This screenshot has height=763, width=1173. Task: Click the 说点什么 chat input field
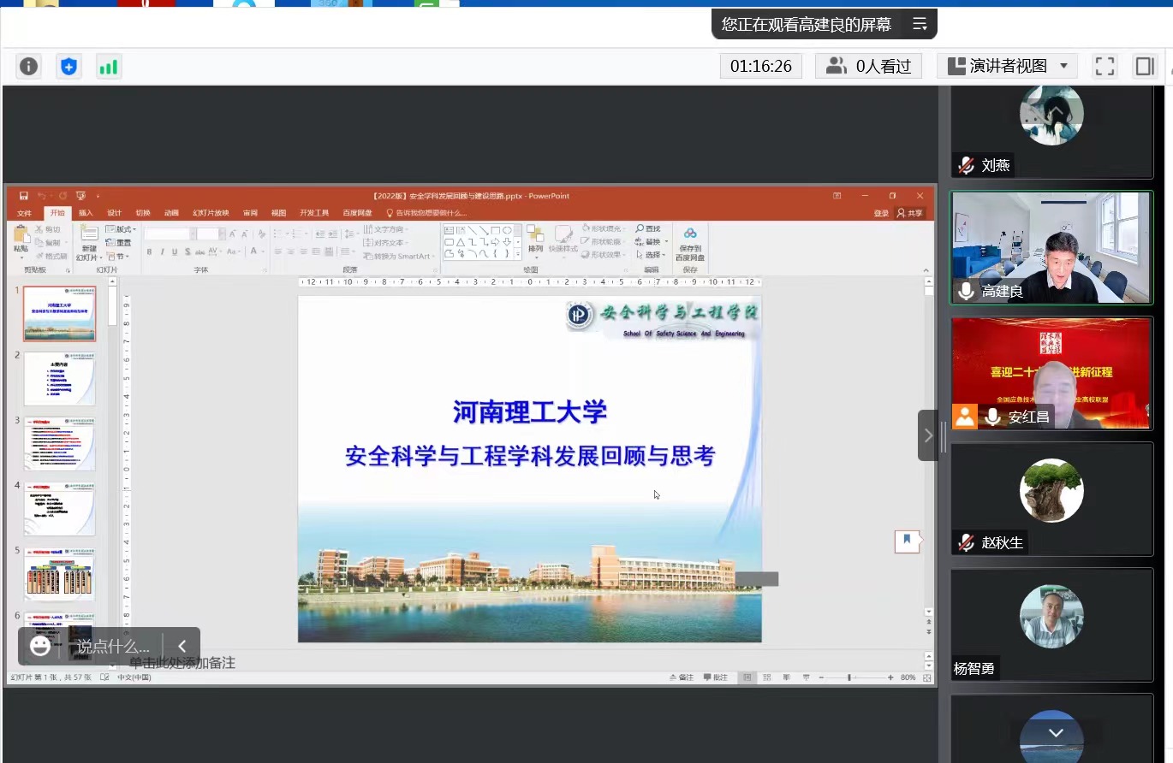coord(112,647)
